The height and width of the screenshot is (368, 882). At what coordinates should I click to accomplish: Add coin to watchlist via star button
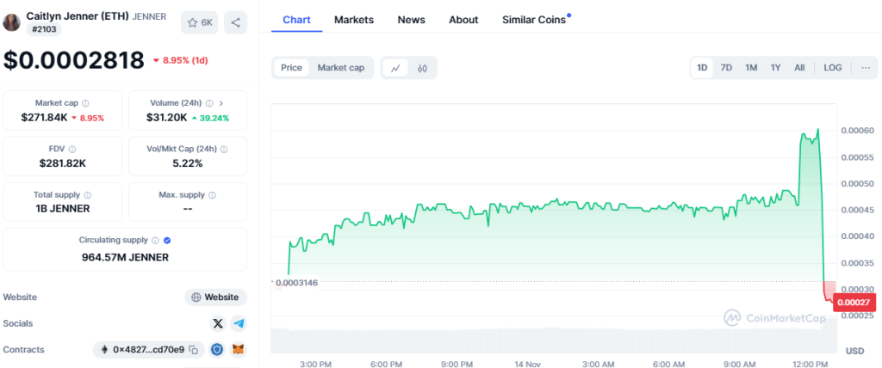click(x=201, y=22)
